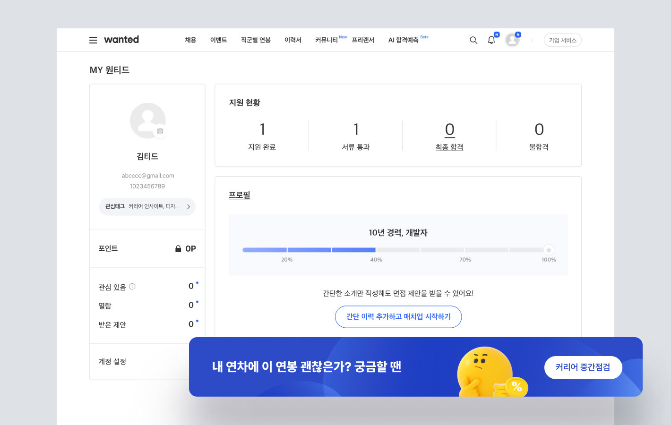Click the lock icon next to 0P

coord(178,248)
